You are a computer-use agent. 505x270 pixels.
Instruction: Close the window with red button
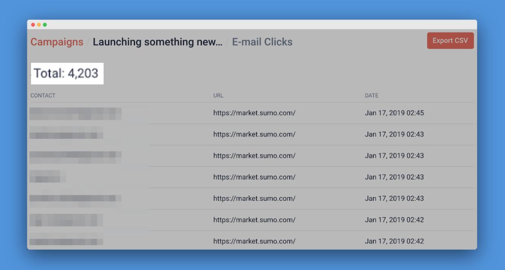point(33,25)
